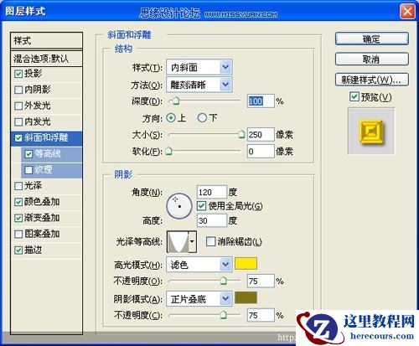Enable the 纹理 texture checkbox

[x=28, y=170]
